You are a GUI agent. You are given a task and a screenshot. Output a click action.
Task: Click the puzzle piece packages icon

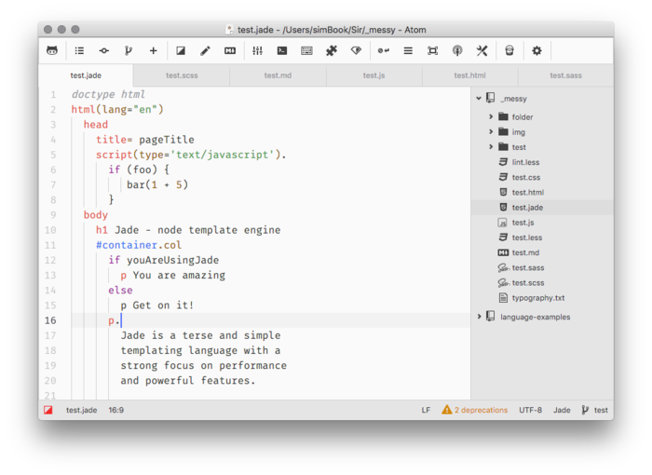331,50
